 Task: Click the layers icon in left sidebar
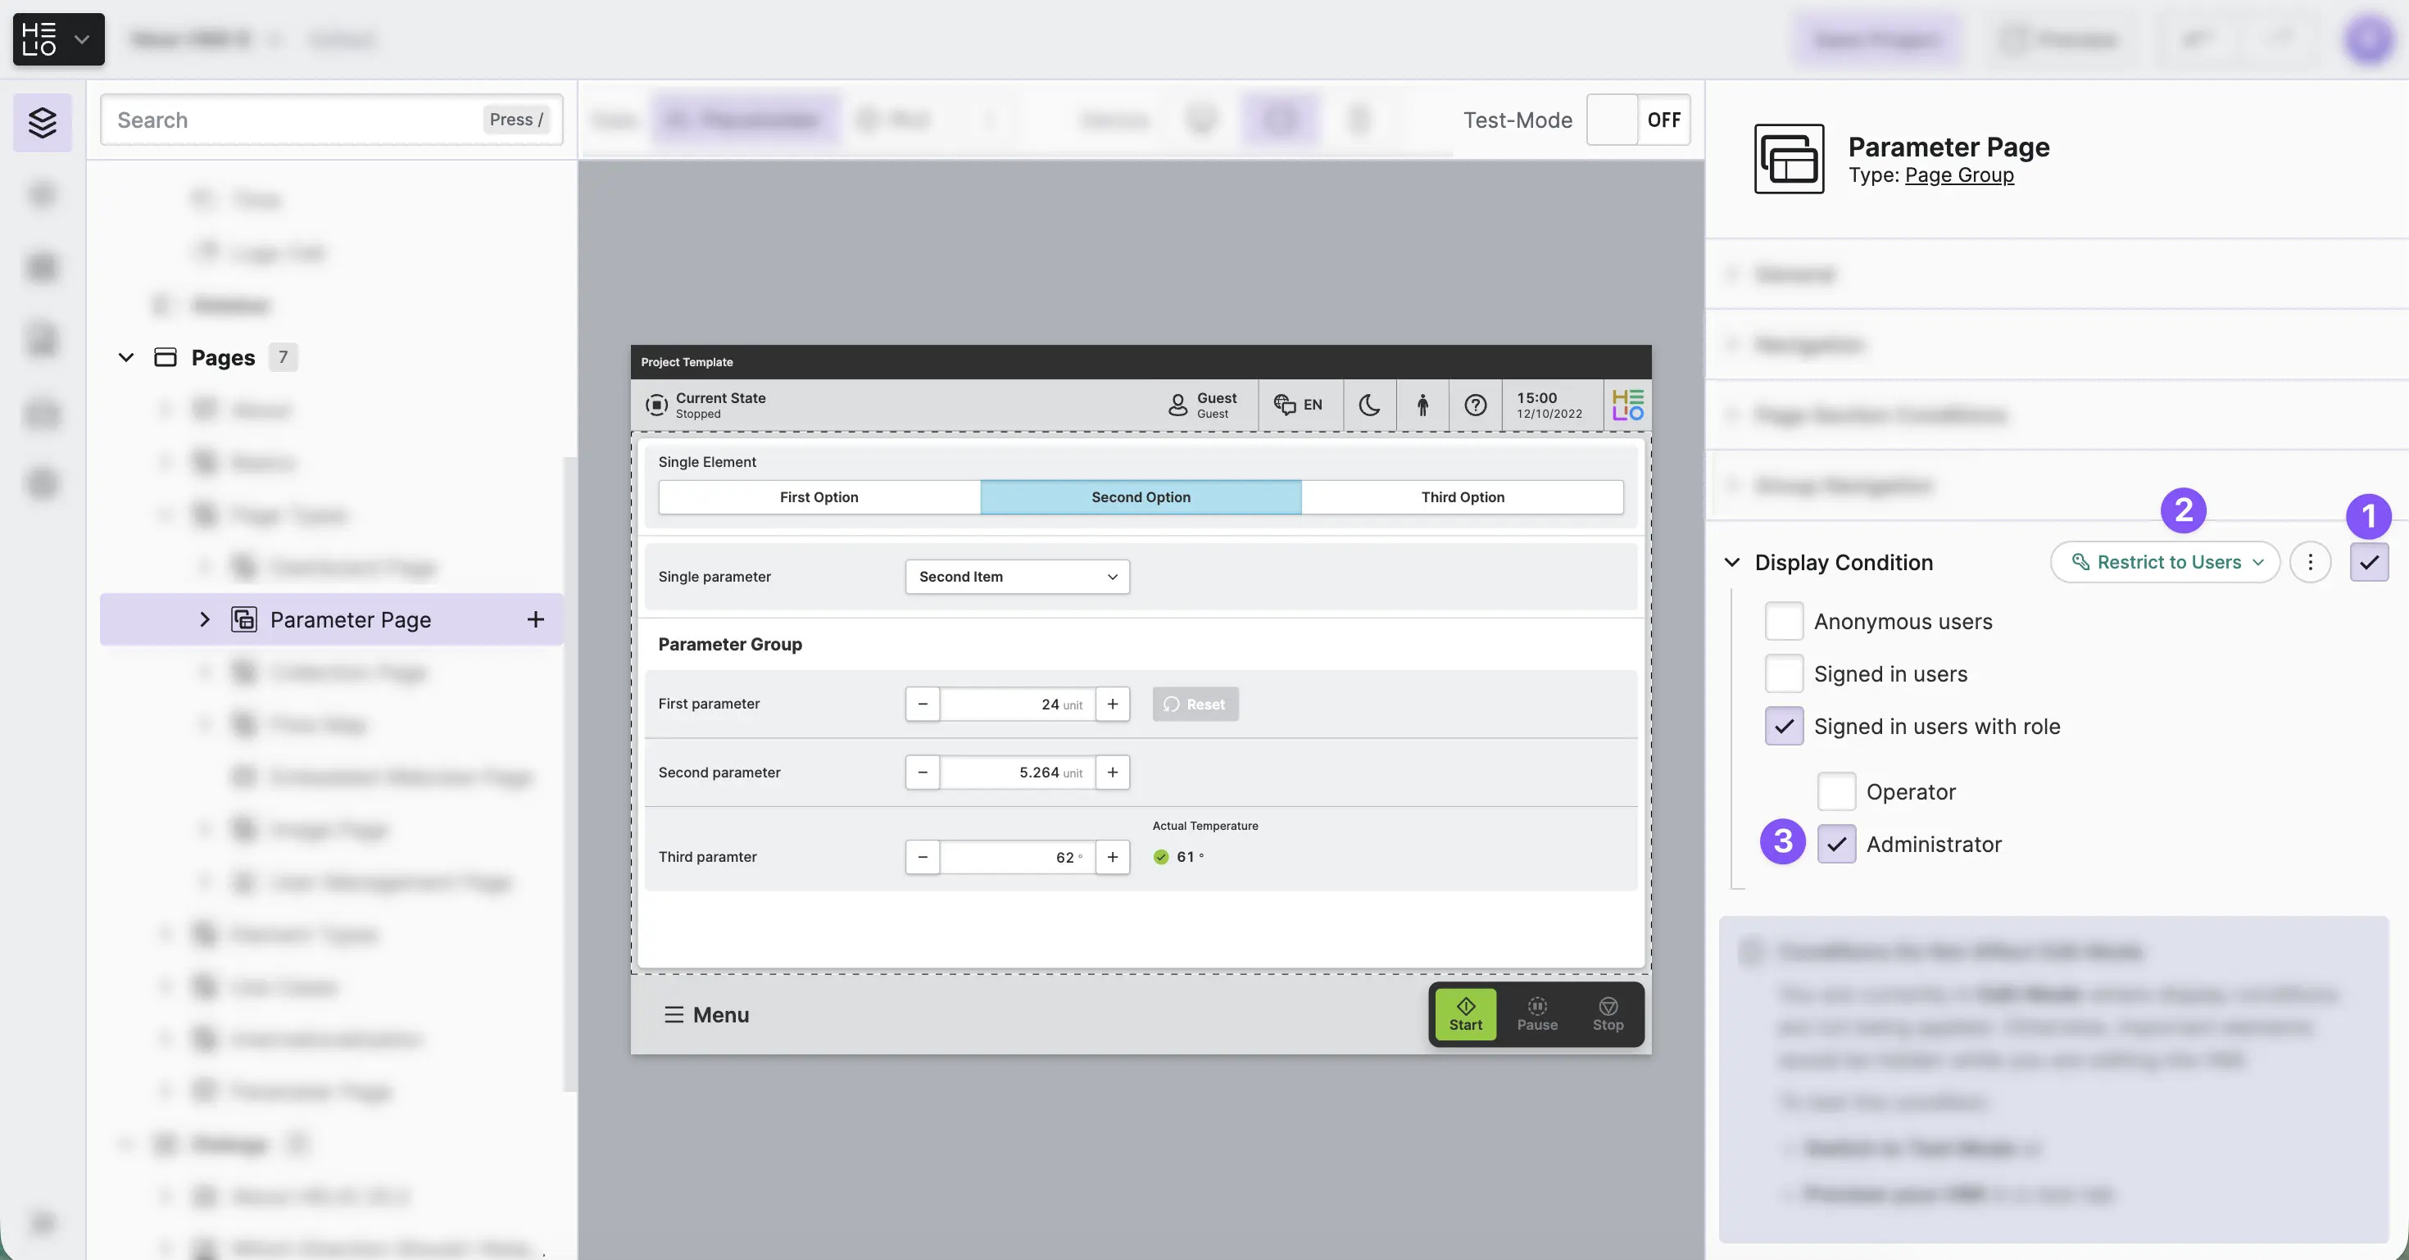click(x=42, y=122)
